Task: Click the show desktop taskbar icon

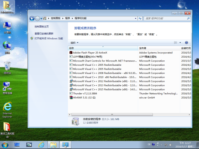Action: (x=17, y=145)
